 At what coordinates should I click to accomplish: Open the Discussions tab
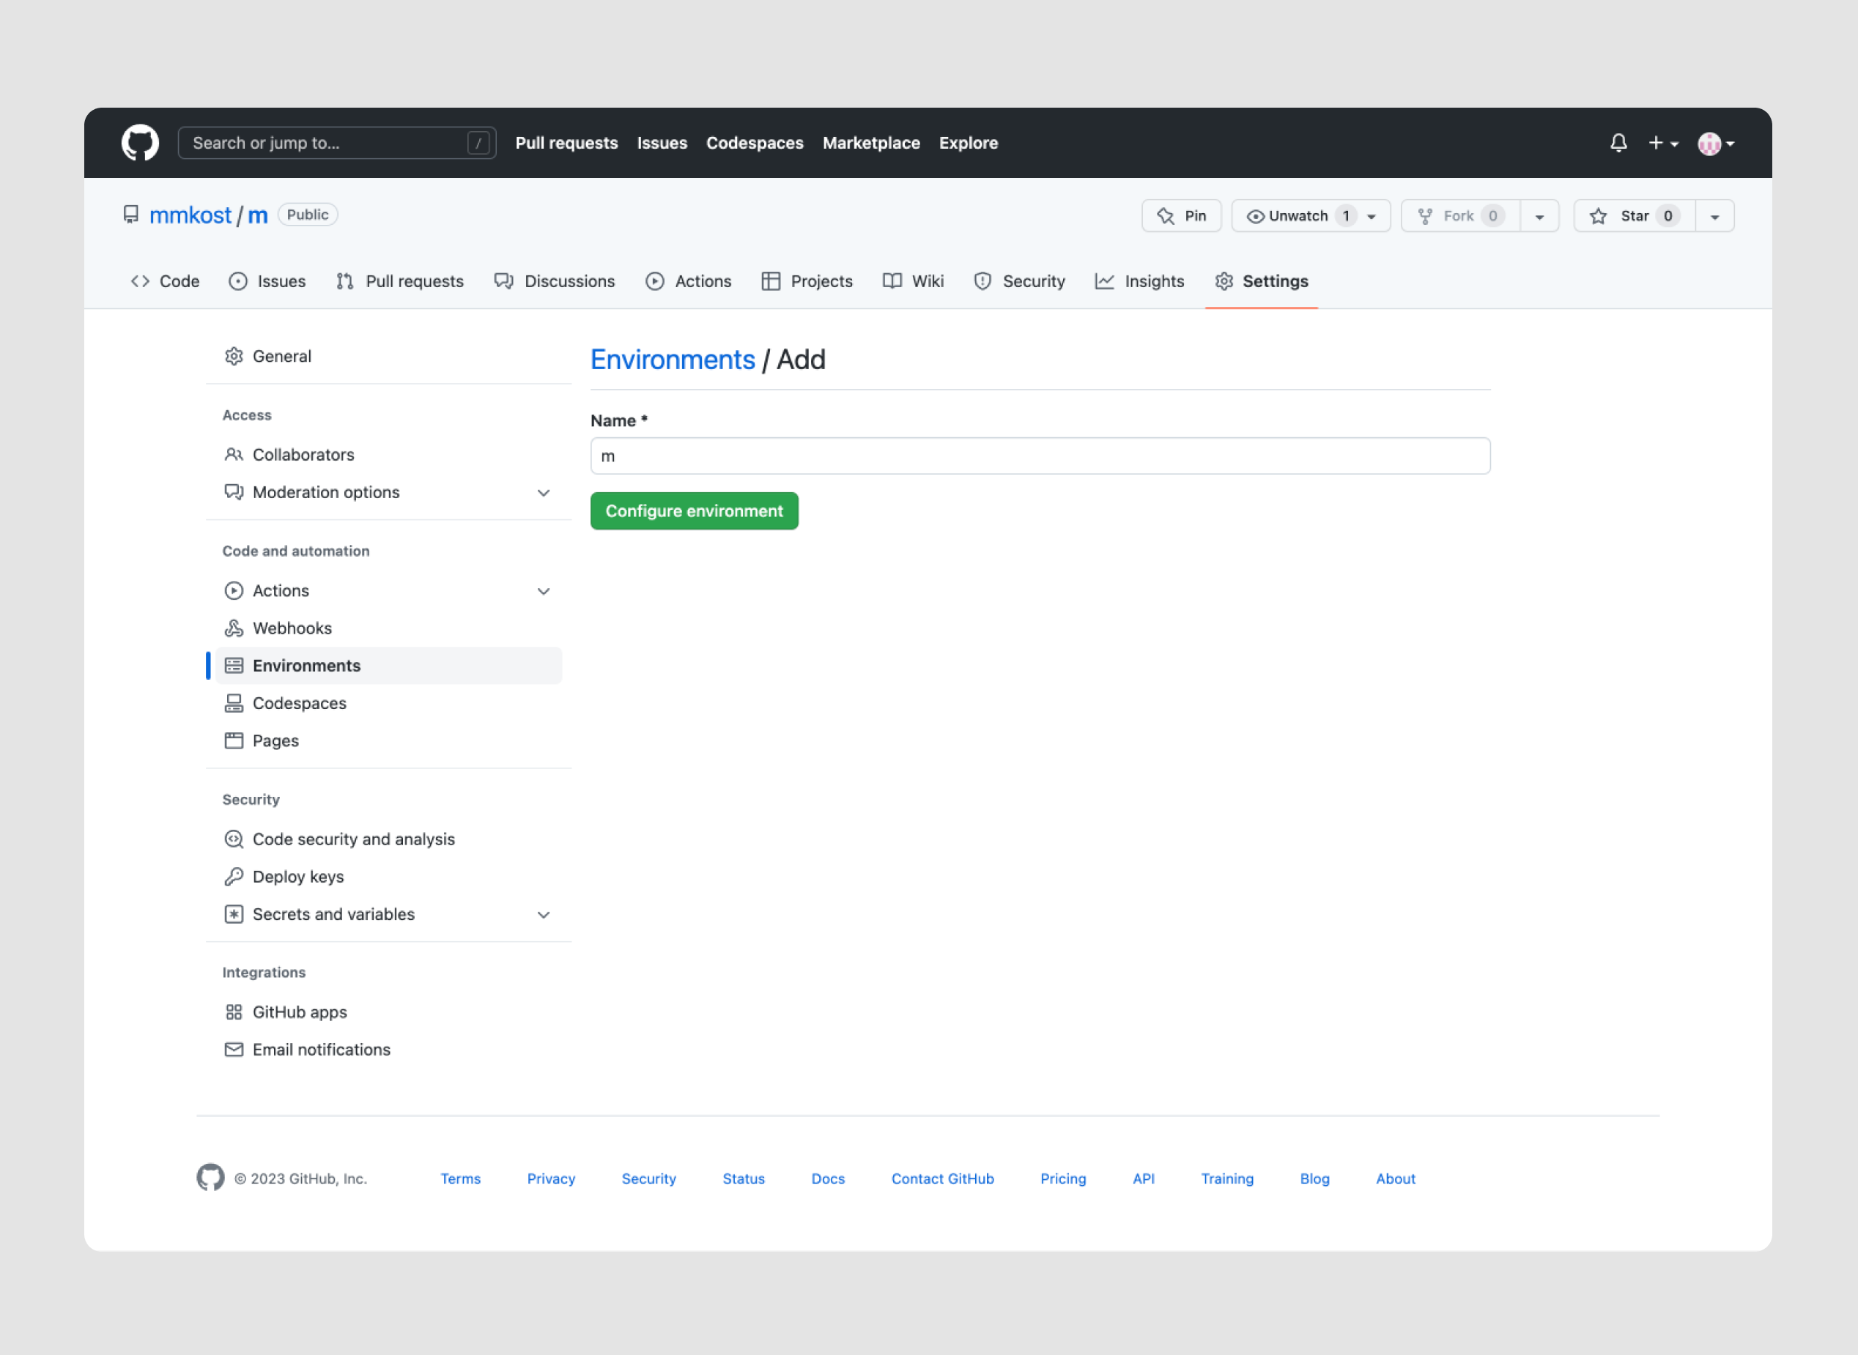coord(554,281)
